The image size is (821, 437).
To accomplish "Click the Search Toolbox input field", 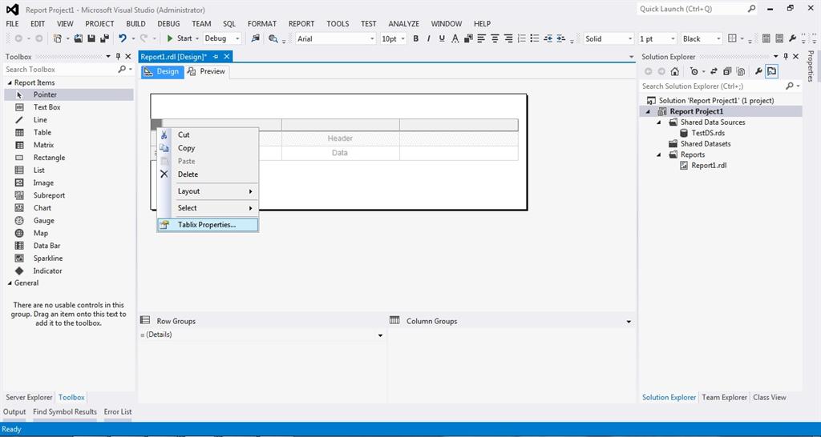I will pyautogui.click(x=60, y=69).
